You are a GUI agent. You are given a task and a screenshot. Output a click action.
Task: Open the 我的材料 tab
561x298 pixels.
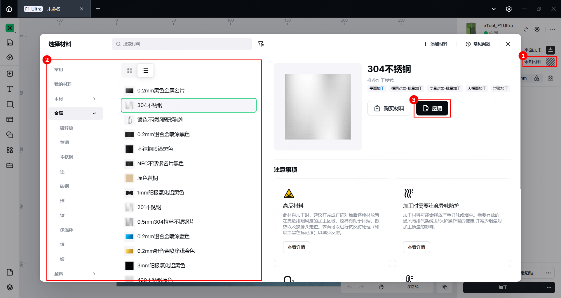click(63, 84)
